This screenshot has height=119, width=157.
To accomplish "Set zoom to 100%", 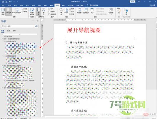I will (66, 11).
